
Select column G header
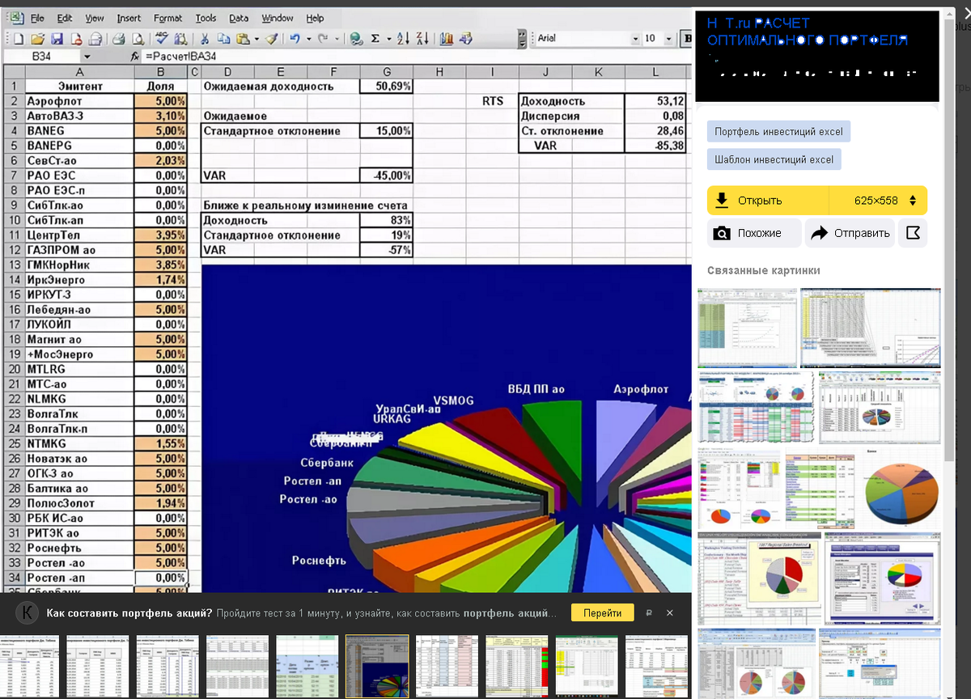coord(387,72)
